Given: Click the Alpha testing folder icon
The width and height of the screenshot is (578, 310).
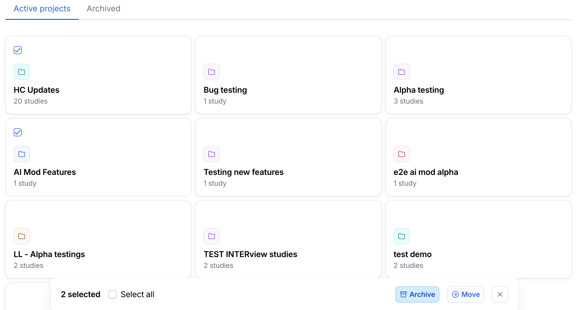Looking at the screenshot, I should point(401,72).
